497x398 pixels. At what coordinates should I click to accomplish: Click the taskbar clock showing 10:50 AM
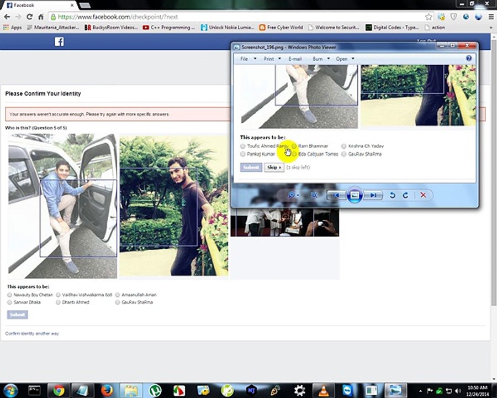(478, 391)
